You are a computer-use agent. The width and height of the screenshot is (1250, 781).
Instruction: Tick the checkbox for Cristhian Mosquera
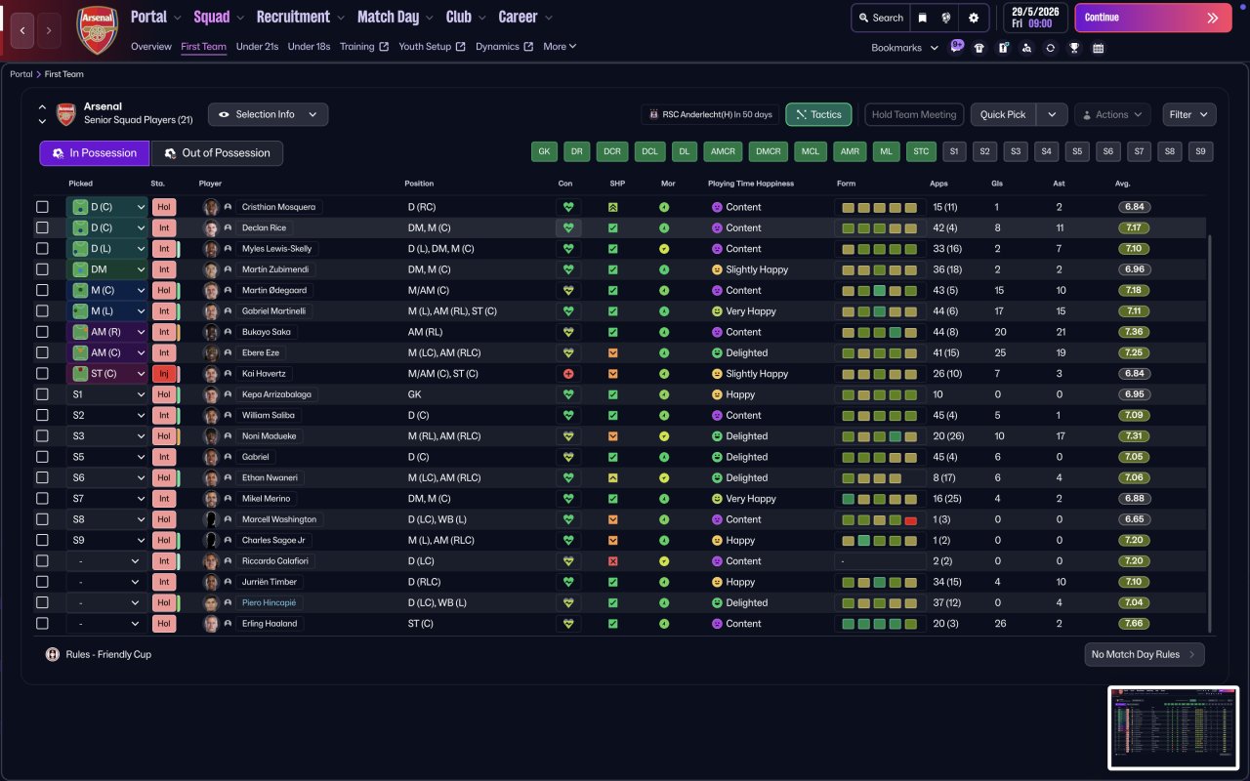[x=42, y=207]
